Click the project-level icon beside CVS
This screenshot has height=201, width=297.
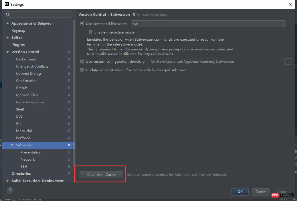(x=69, y=117)
